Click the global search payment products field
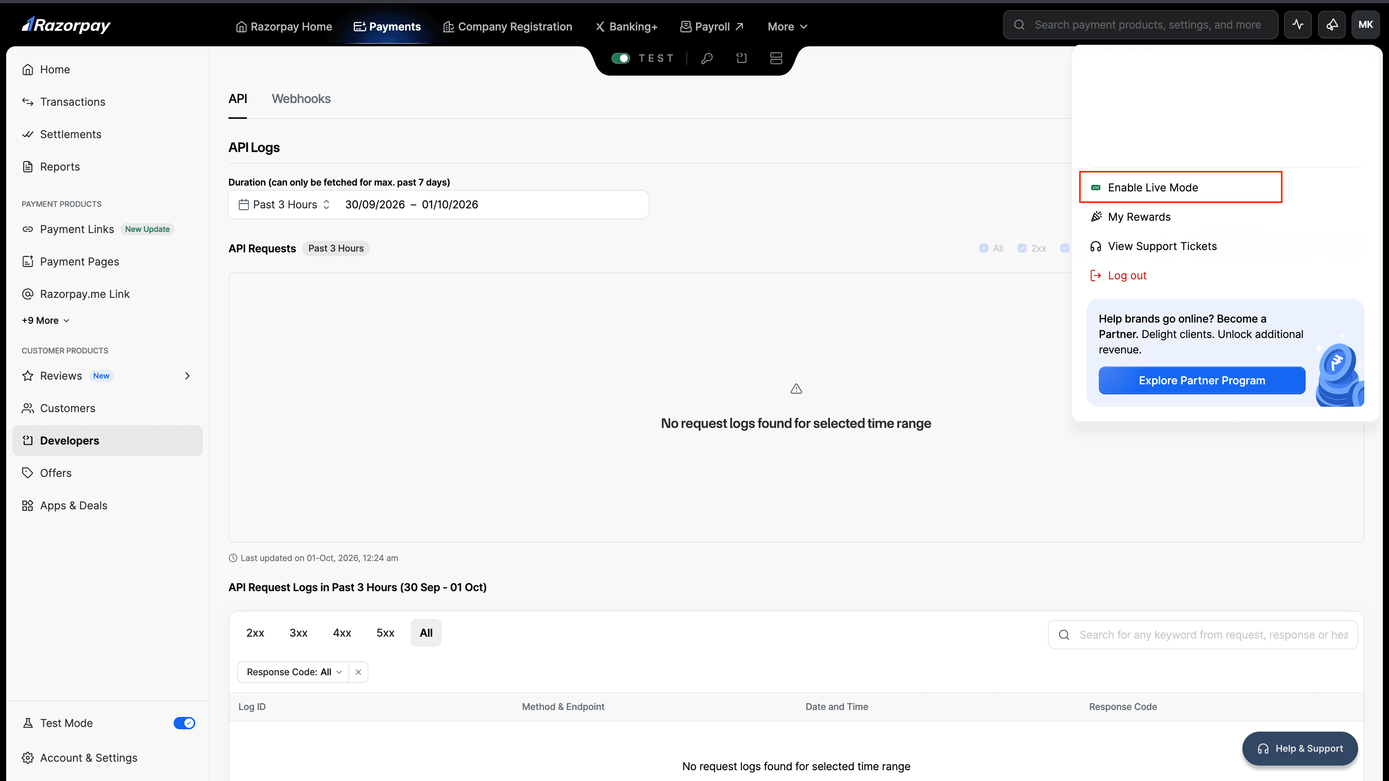 point(1141,25)
